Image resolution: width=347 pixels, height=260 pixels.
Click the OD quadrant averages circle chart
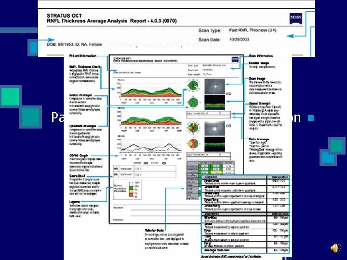pyautogui.click(x=193, y=103)
